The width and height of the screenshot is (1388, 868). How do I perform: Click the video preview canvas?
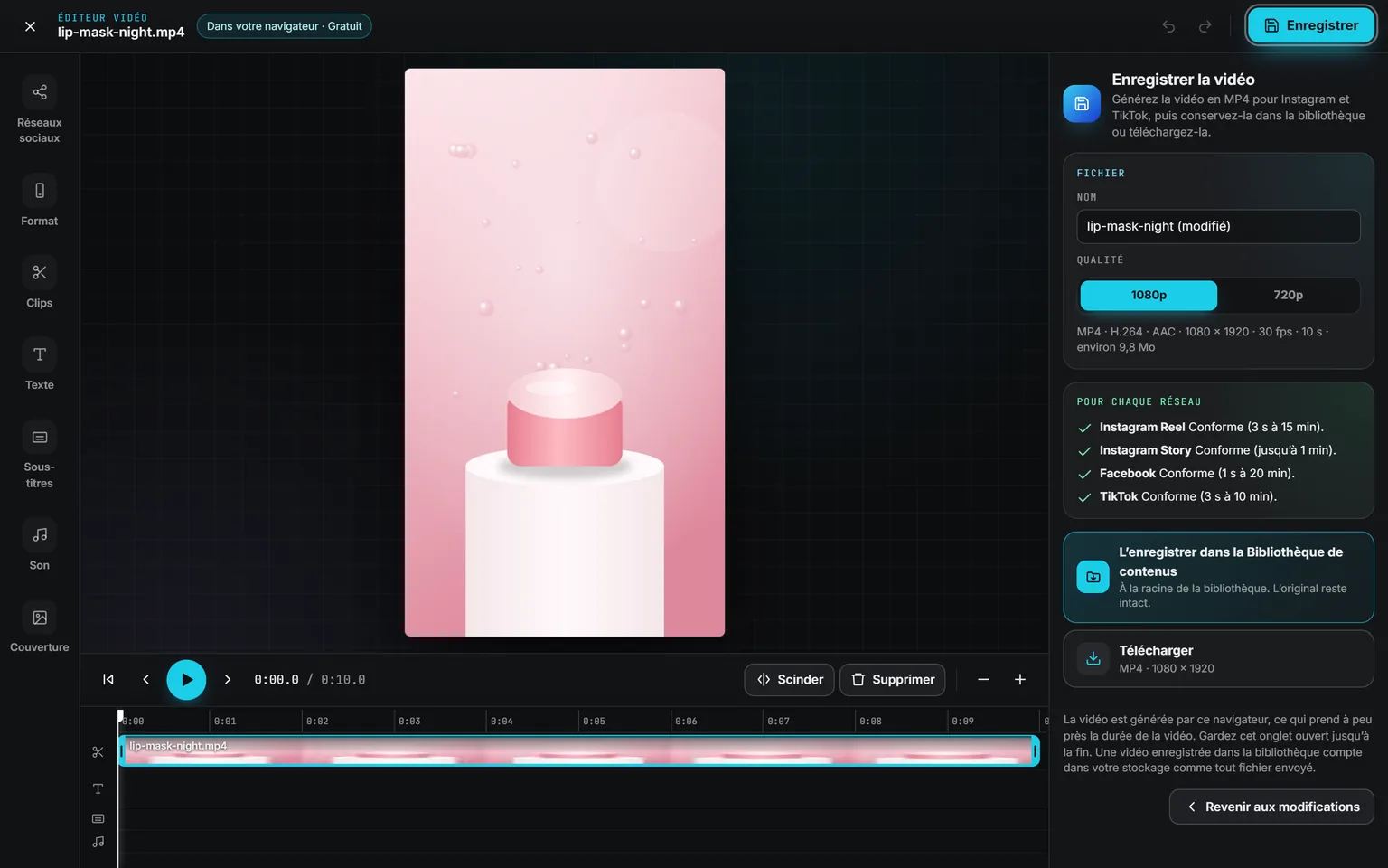(565, 353)
